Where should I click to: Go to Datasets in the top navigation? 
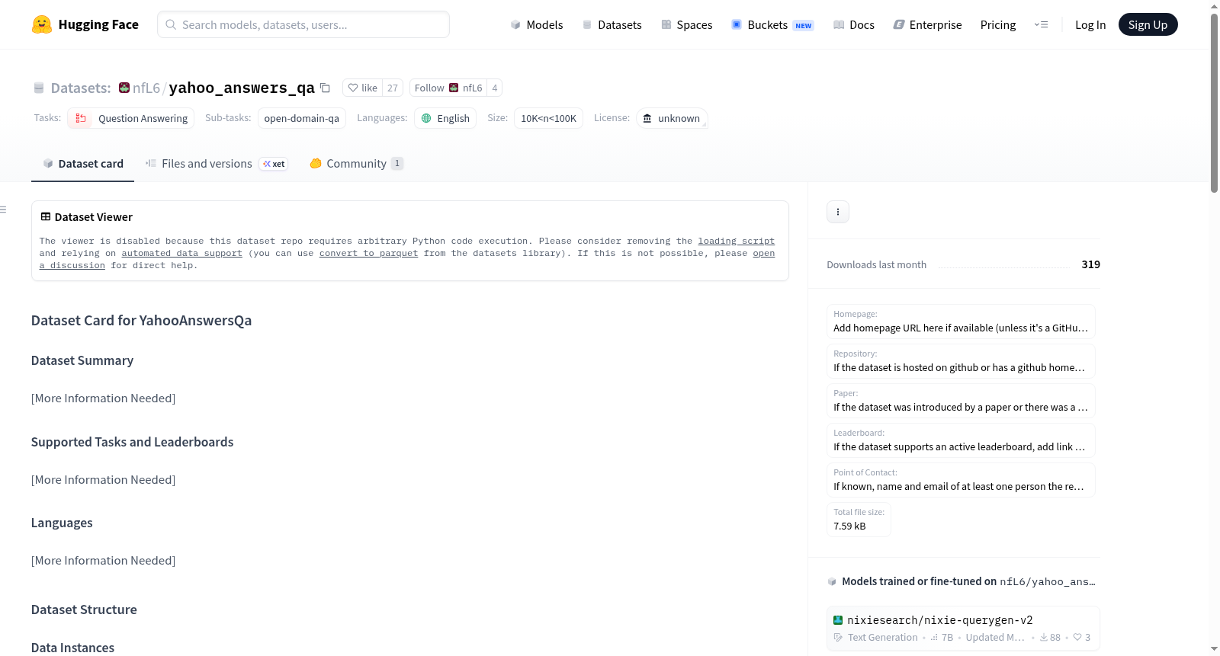(612, 24)
